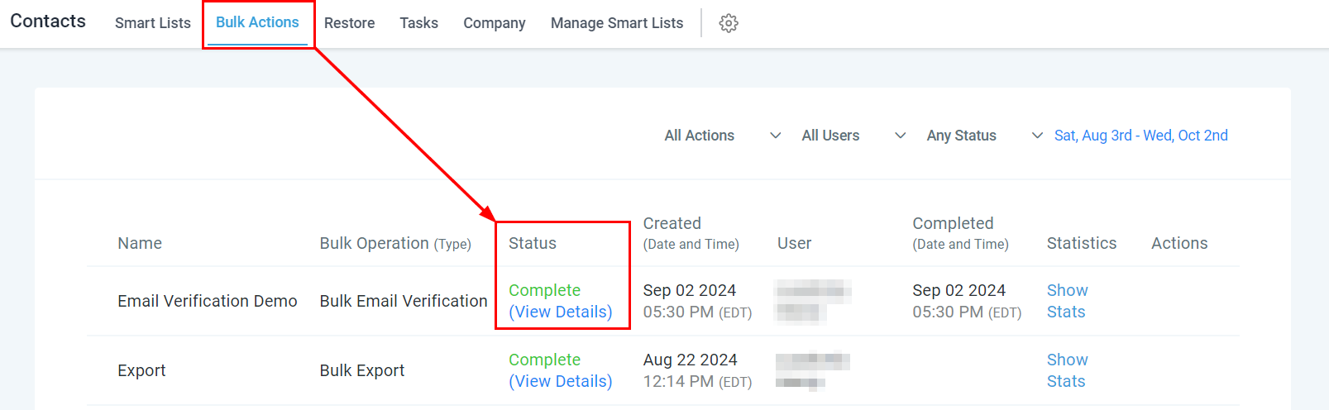Viewport: 1329px width, 410px height.
Task: Show Stats for the Export row
Action: [x=1067, y=370]
